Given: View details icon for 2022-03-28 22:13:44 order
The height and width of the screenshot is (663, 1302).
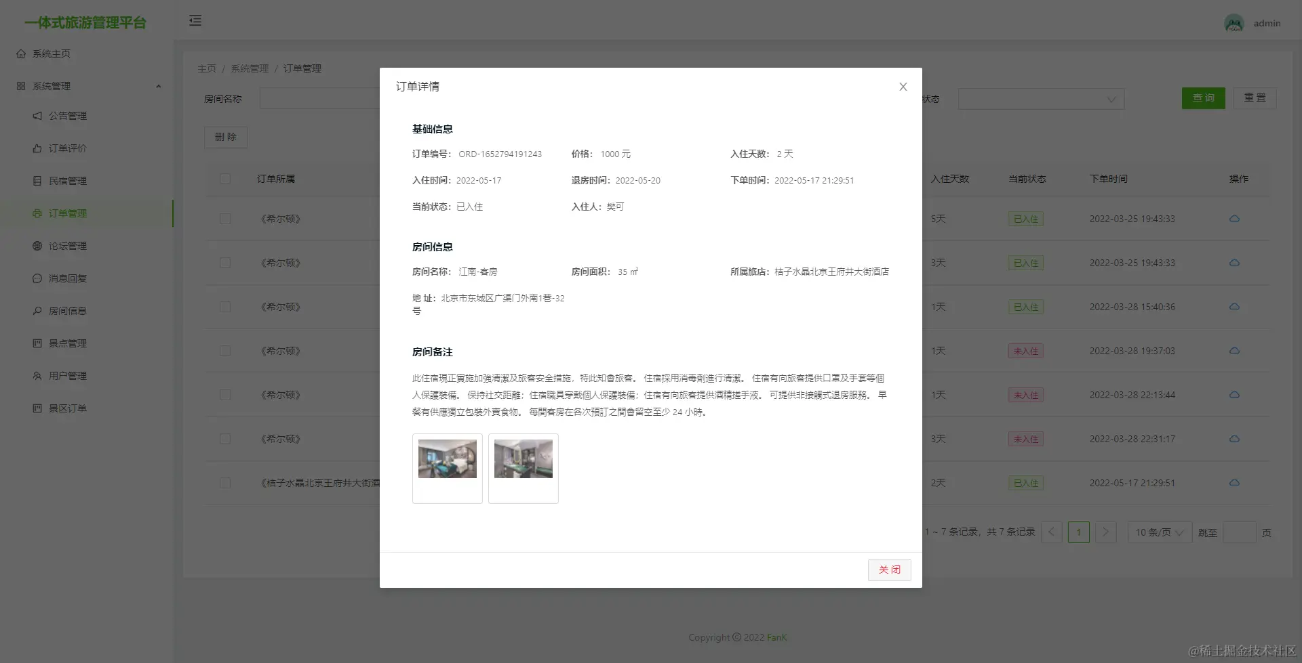Looking at the screenshot, I should [x=1234, y=395].
